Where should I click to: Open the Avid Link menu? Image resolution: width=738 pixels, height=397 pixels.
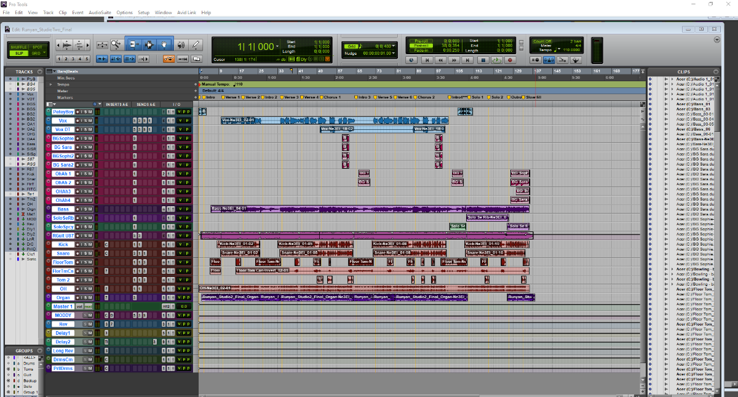[x=186, y=12]
